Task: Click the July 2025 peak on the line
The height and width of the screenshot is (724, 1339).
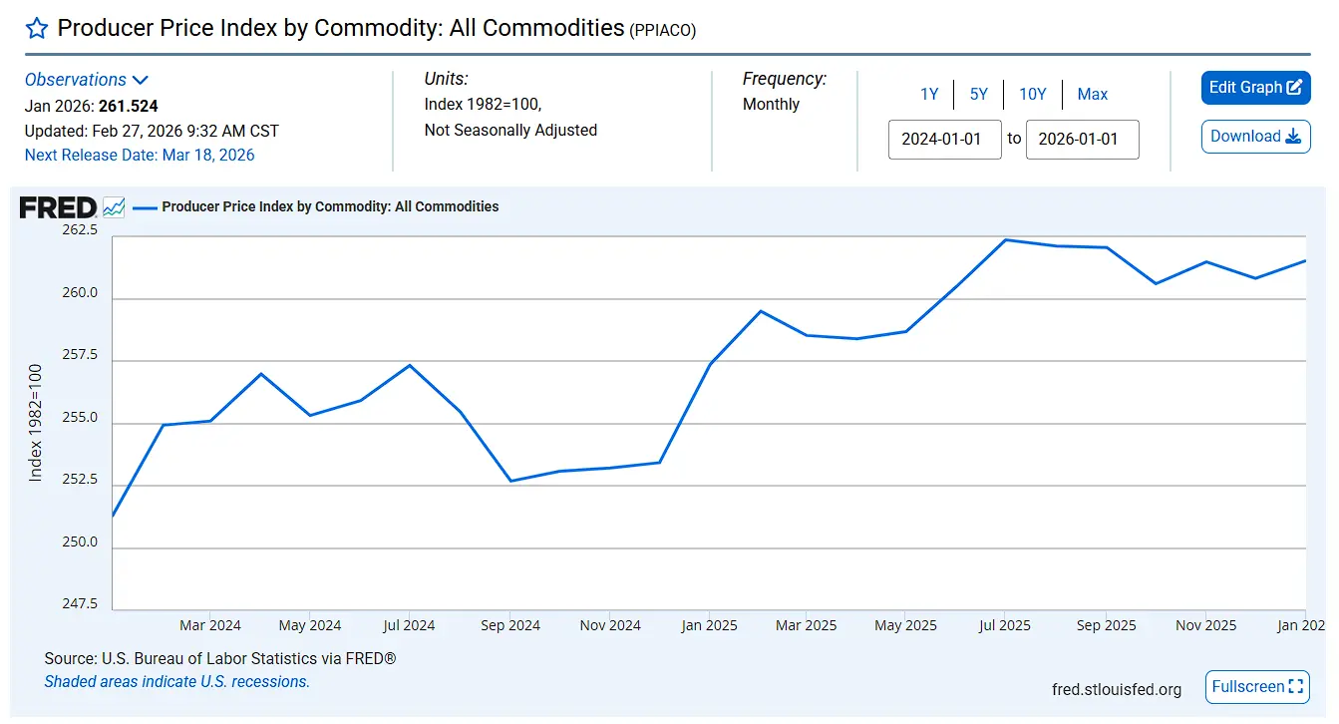Action: coord(1005,239)
